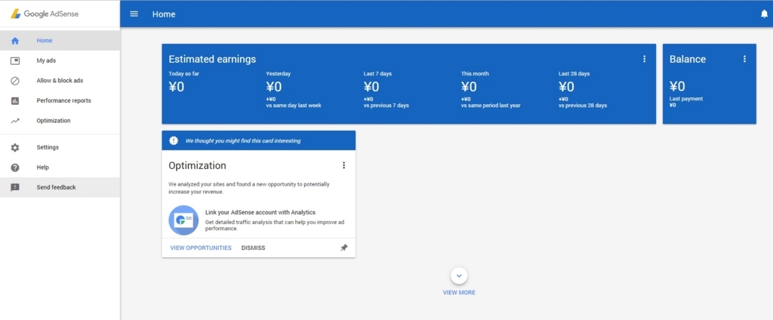Open My ads section
Viewport: 773px width, 320px height.
tap(60, 60)
